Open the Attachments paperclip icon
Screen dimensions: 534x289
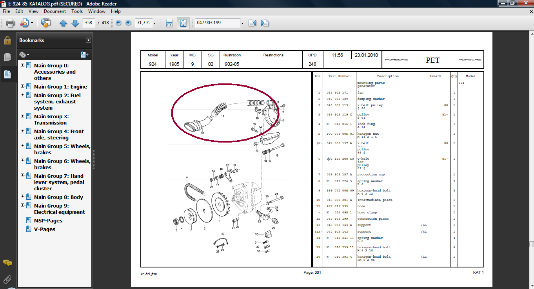click(x=7, y=279)
